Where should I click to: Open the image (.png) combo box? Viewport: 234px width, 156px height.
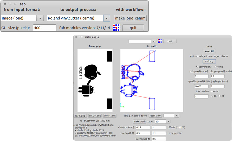coord(22,18)
